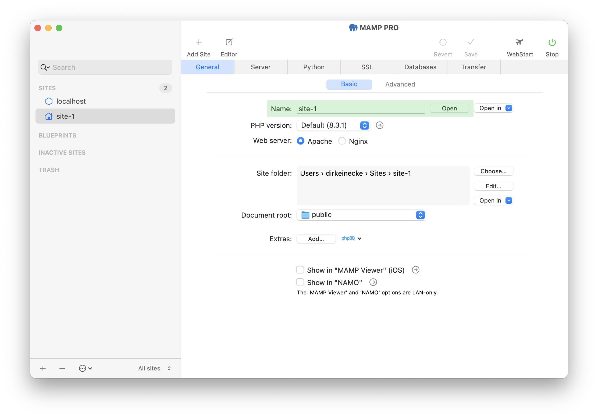Screen dimensions: 598x418
Task: Switch to the SSL tab
Action: coord(367,67)
